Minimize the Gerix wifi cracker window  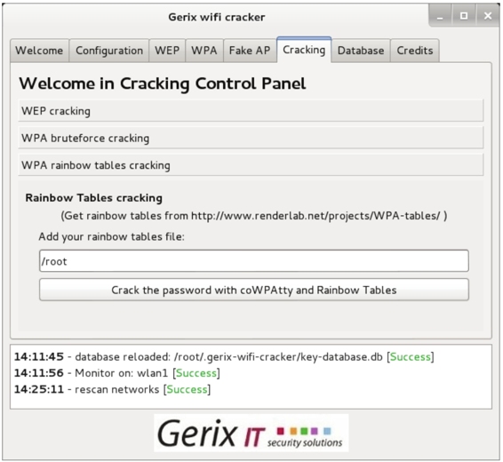coord(440,16)
